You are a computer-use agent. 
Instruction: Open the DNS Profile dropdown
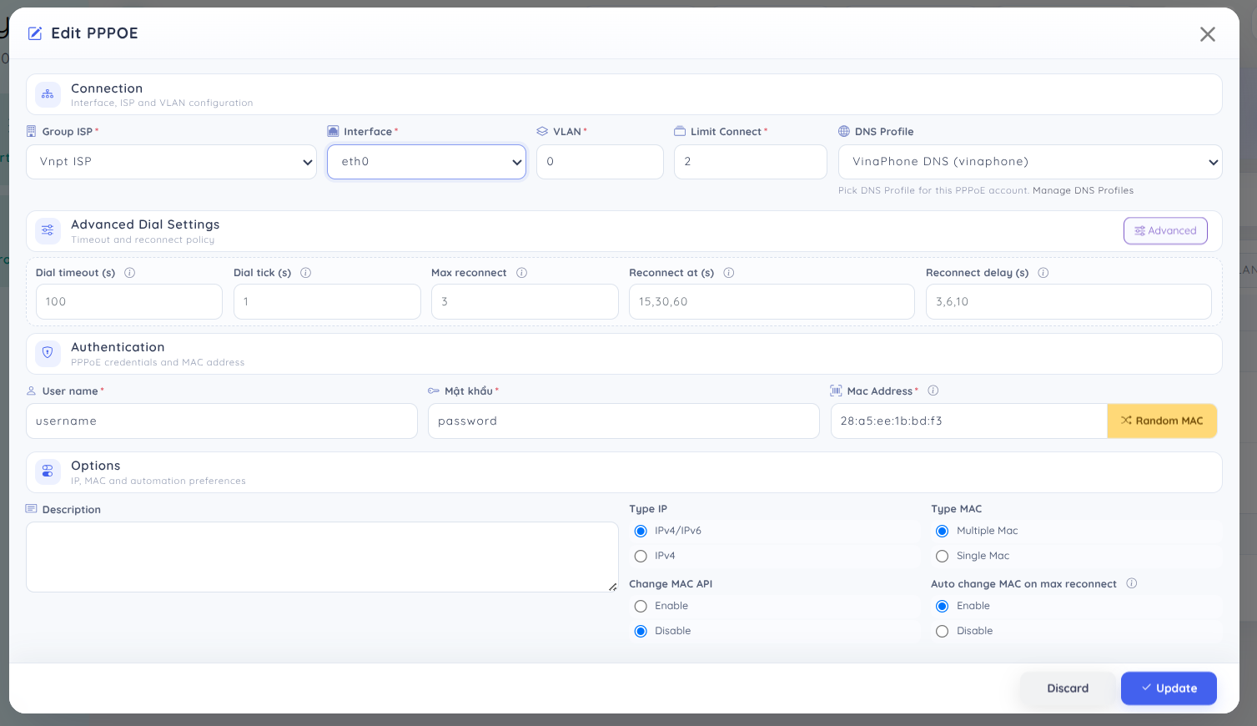click(1030, 162)
